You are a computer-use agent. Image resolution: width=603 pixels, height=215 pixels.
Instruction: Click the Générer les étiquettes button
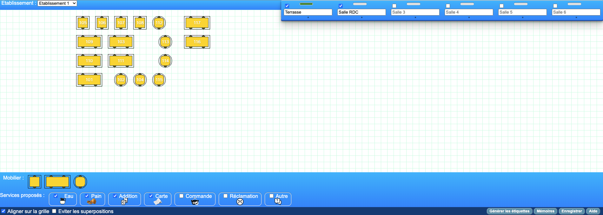pos(509,211)
